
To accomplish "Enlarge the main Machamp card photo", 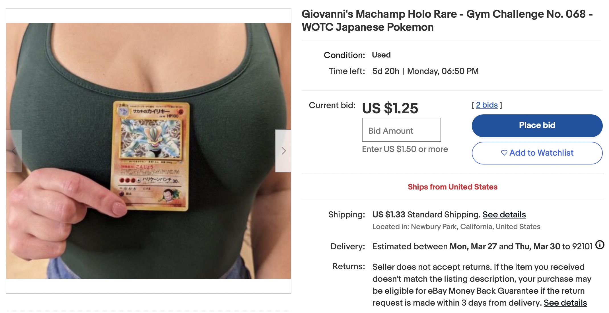I will click(x=149, y=151).
